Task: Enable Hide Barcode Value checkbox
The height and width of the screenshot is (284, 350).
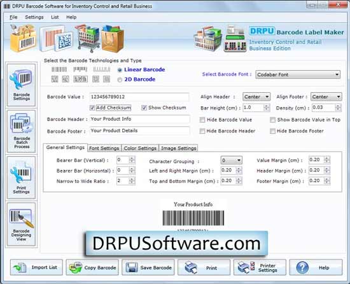Action: [x=202, y=120]
